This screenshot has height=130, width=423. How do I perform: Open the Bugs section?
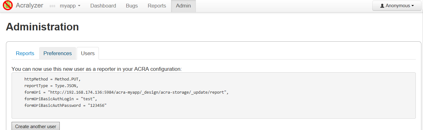[132, 6]
